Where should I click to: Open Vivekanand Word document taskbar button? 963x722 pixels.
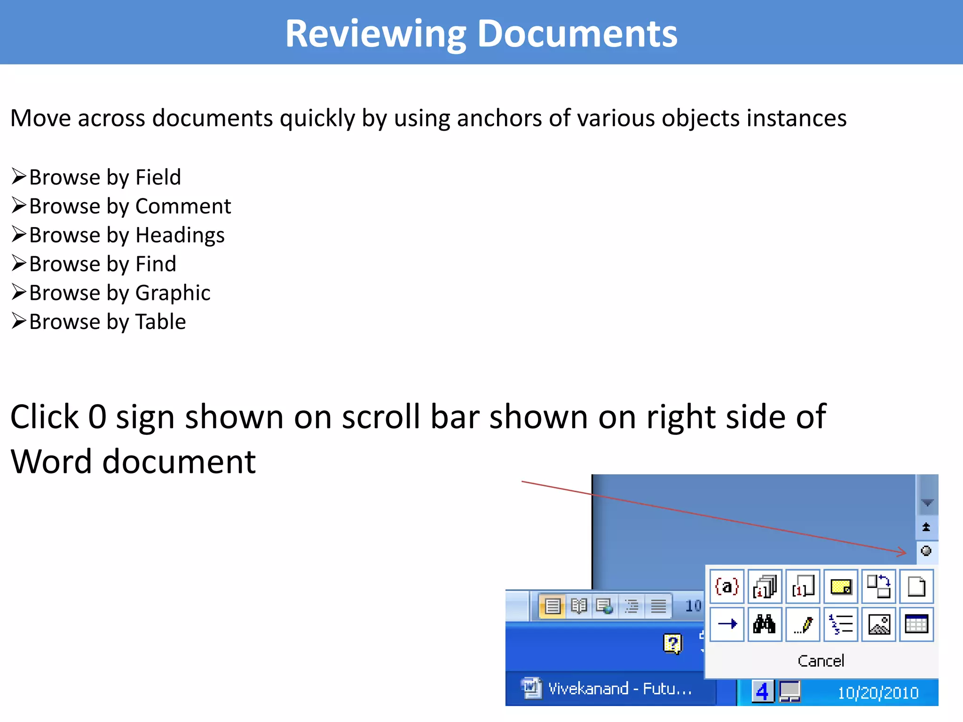pos(610,689)
